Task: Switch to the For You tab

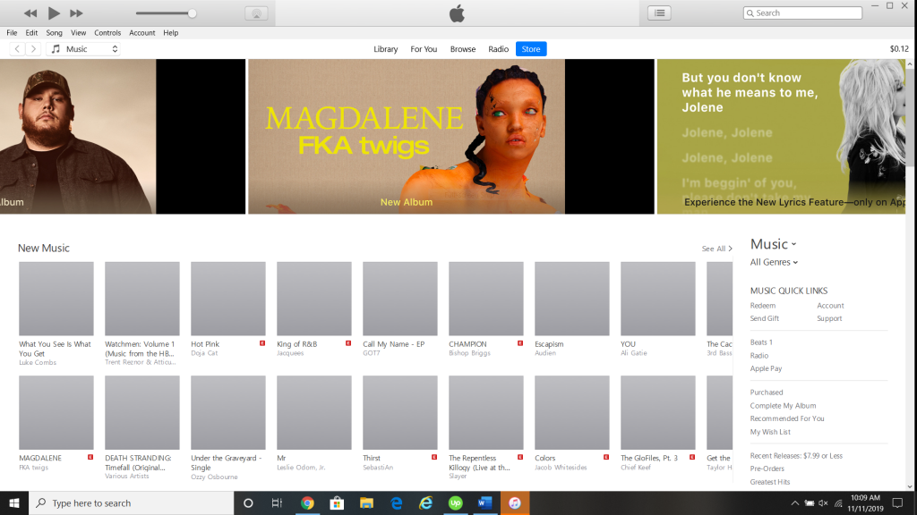Action: pos(424,49)
